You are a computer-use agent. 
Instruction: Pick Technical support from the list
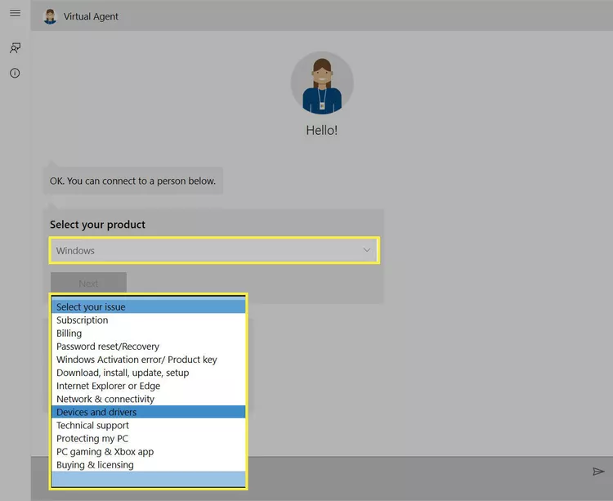(149, 425)
